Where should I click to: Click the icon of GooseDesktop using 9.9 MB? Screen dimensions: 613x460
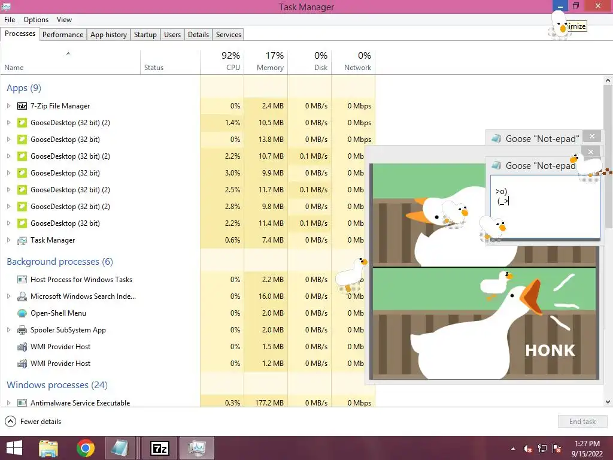(22, 173)
